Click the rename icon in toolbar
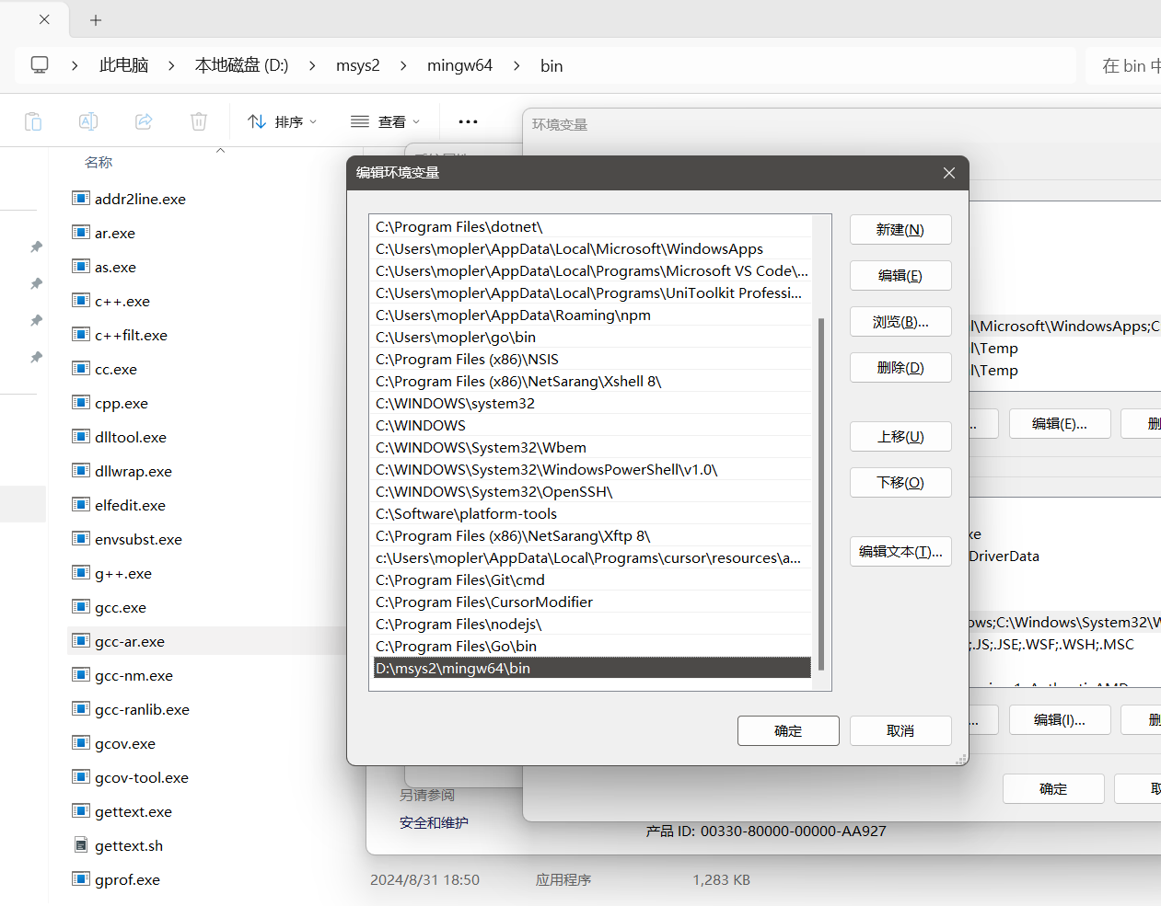Screen dimensions: 1161x906 coord(88,121)
